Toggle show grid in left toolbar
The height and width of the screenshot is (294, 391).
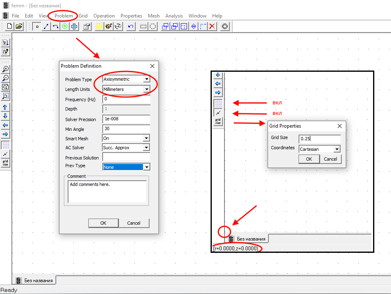(x=5, y=145)
